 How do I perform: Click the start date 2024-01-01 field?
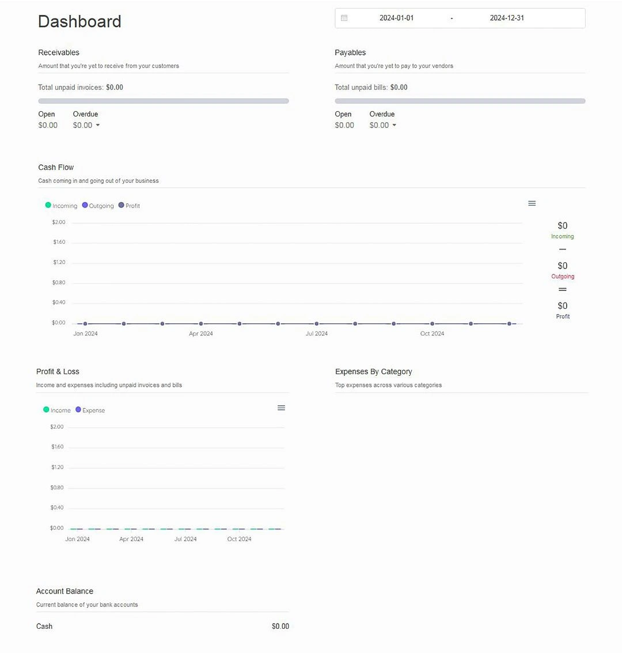pos(396,18)
